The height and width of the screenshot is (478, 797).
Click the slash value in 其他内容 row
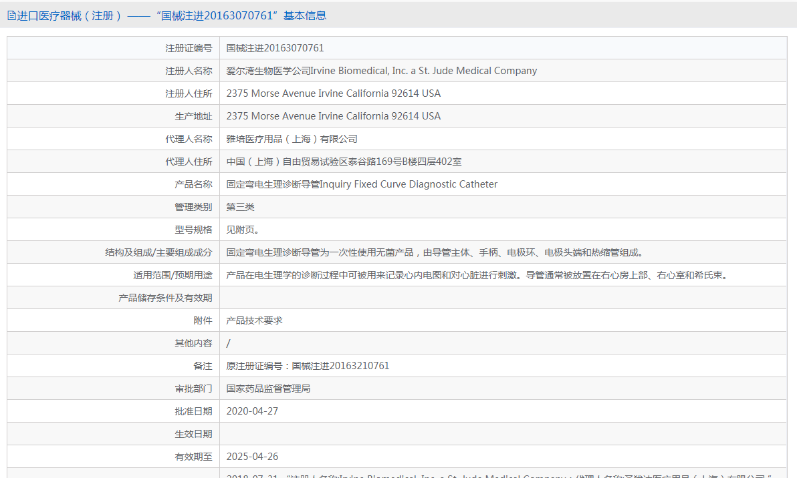tap(228, 344)
